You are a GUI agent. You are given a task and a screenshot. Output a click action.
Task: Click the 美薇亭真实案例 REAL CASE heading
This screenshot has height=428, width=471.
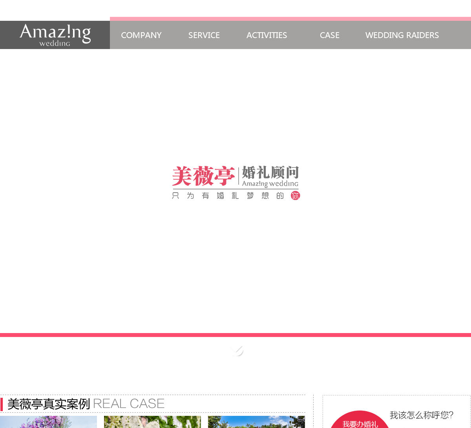click(x=86, y=404)
